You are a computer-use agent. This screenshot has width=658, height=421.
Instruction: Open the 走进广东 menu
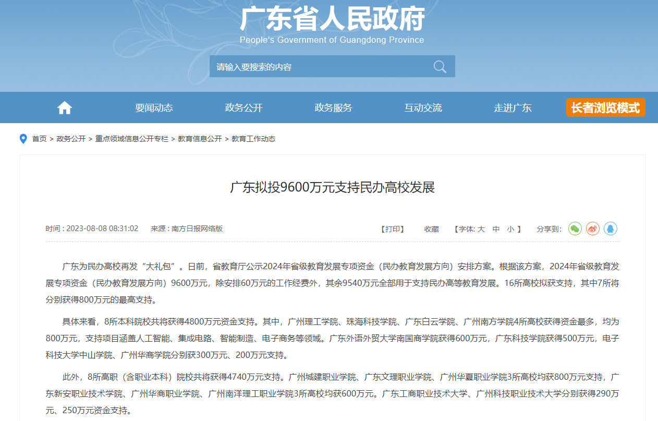pos(513,108)
